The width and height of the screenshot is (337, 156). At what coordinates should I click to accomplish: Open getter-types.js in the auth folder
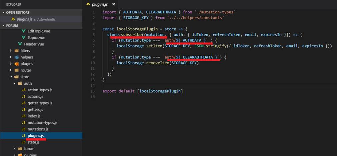(x=40, y=103)
